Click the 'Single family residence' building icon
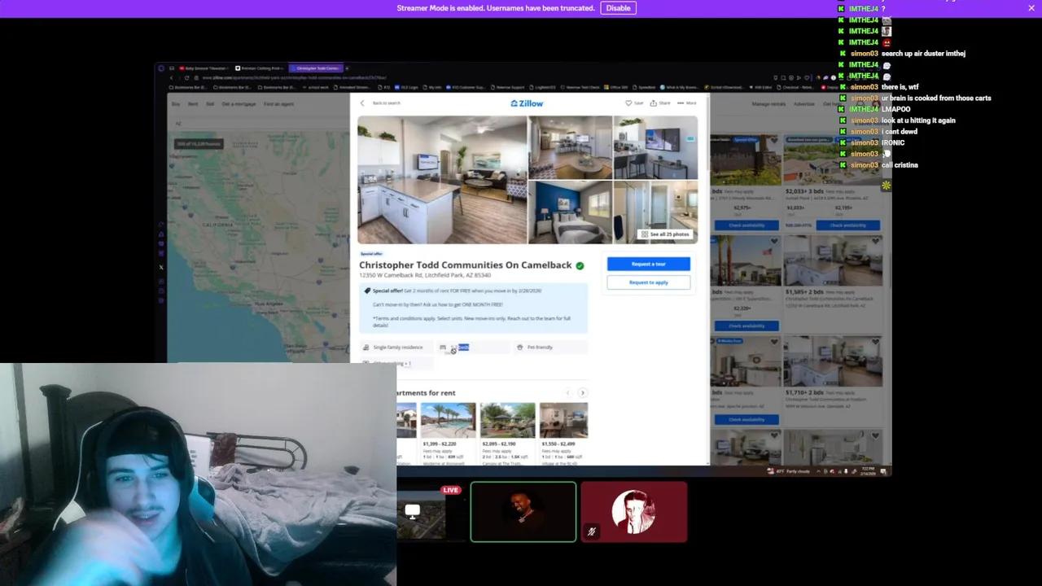Viewport: 1042px width, 586px height. [x=366, y=348]
